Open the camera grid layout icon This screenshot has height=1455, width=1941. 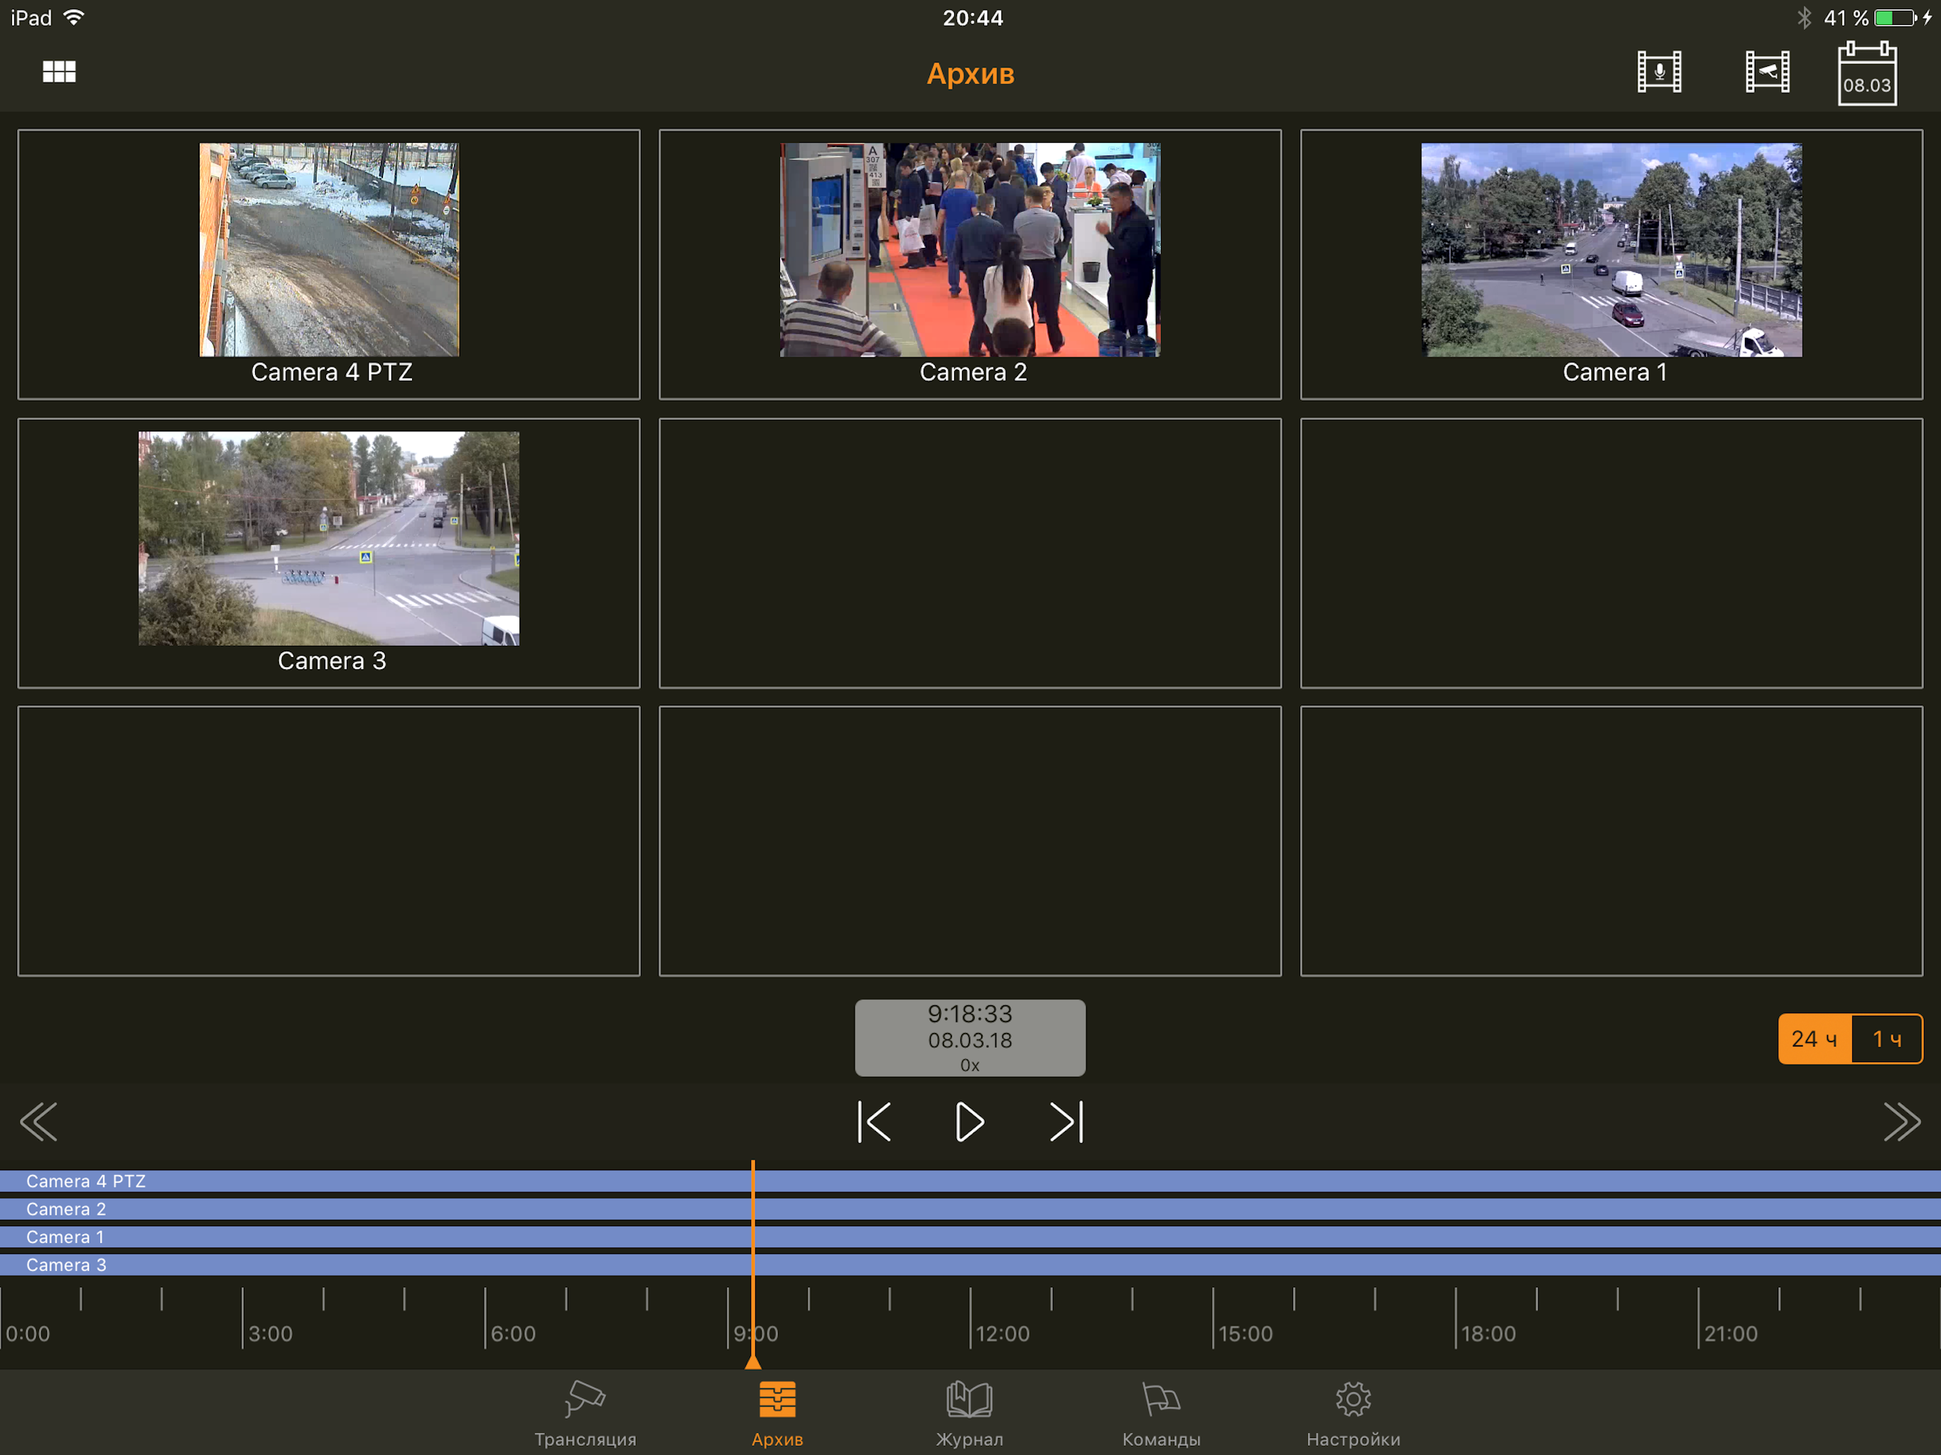click(x=59, y=72)
